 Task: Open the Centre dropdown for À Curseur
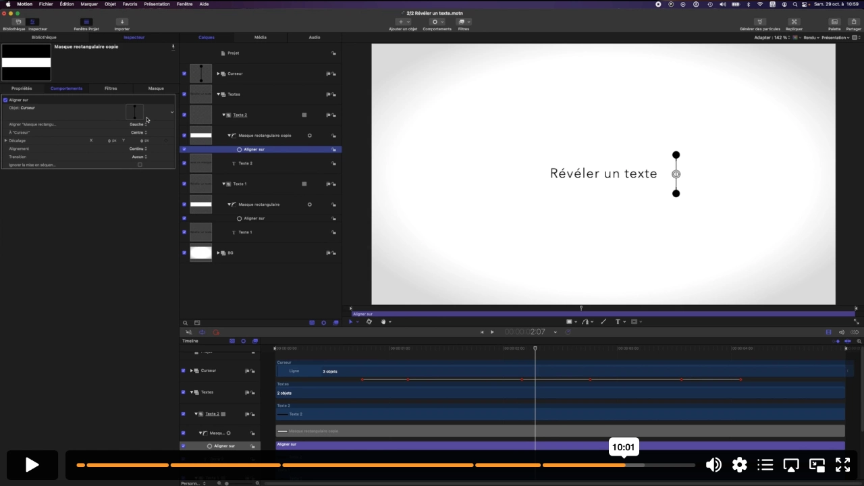(x=138, y=132)
